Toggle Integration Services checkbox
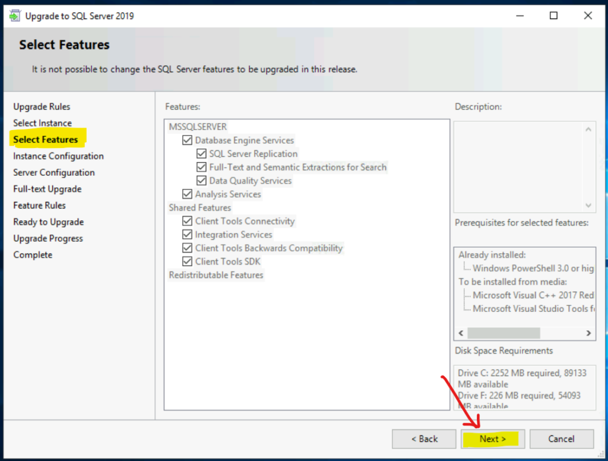Screen dimensions: 608x461 tap(187, 235)
